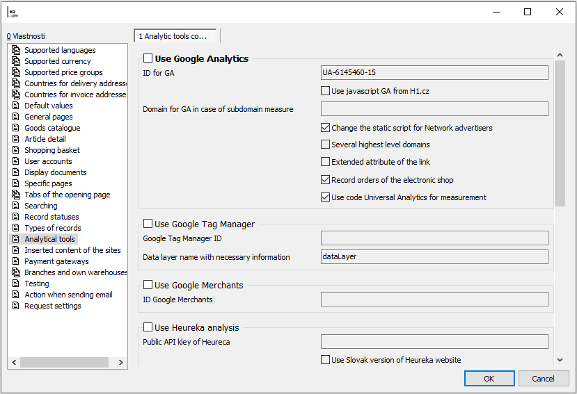
Task: Click the page icon next to Shopping basket
Action: [x=17, y=150]
